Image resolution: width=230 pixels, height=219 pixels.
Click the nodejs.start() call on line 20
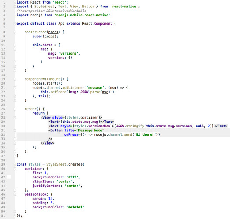click(x=47, y=83)
